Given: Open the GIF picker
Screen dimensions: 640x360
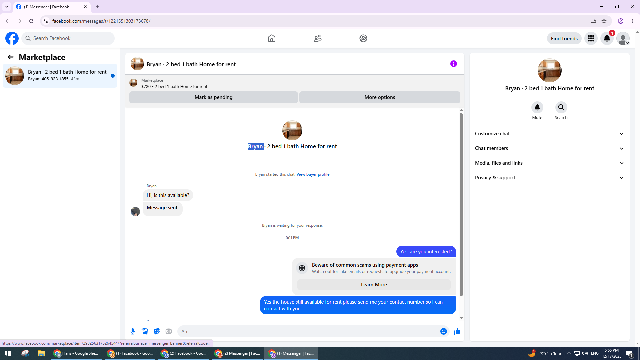Looking at the screenshot, I should 169,331.
